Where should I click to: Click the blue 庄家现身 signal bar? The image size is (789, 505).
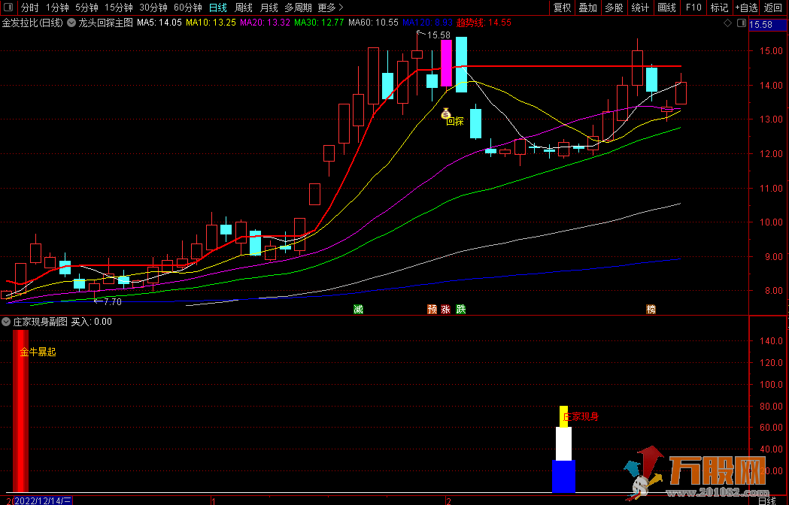[563, 476]
